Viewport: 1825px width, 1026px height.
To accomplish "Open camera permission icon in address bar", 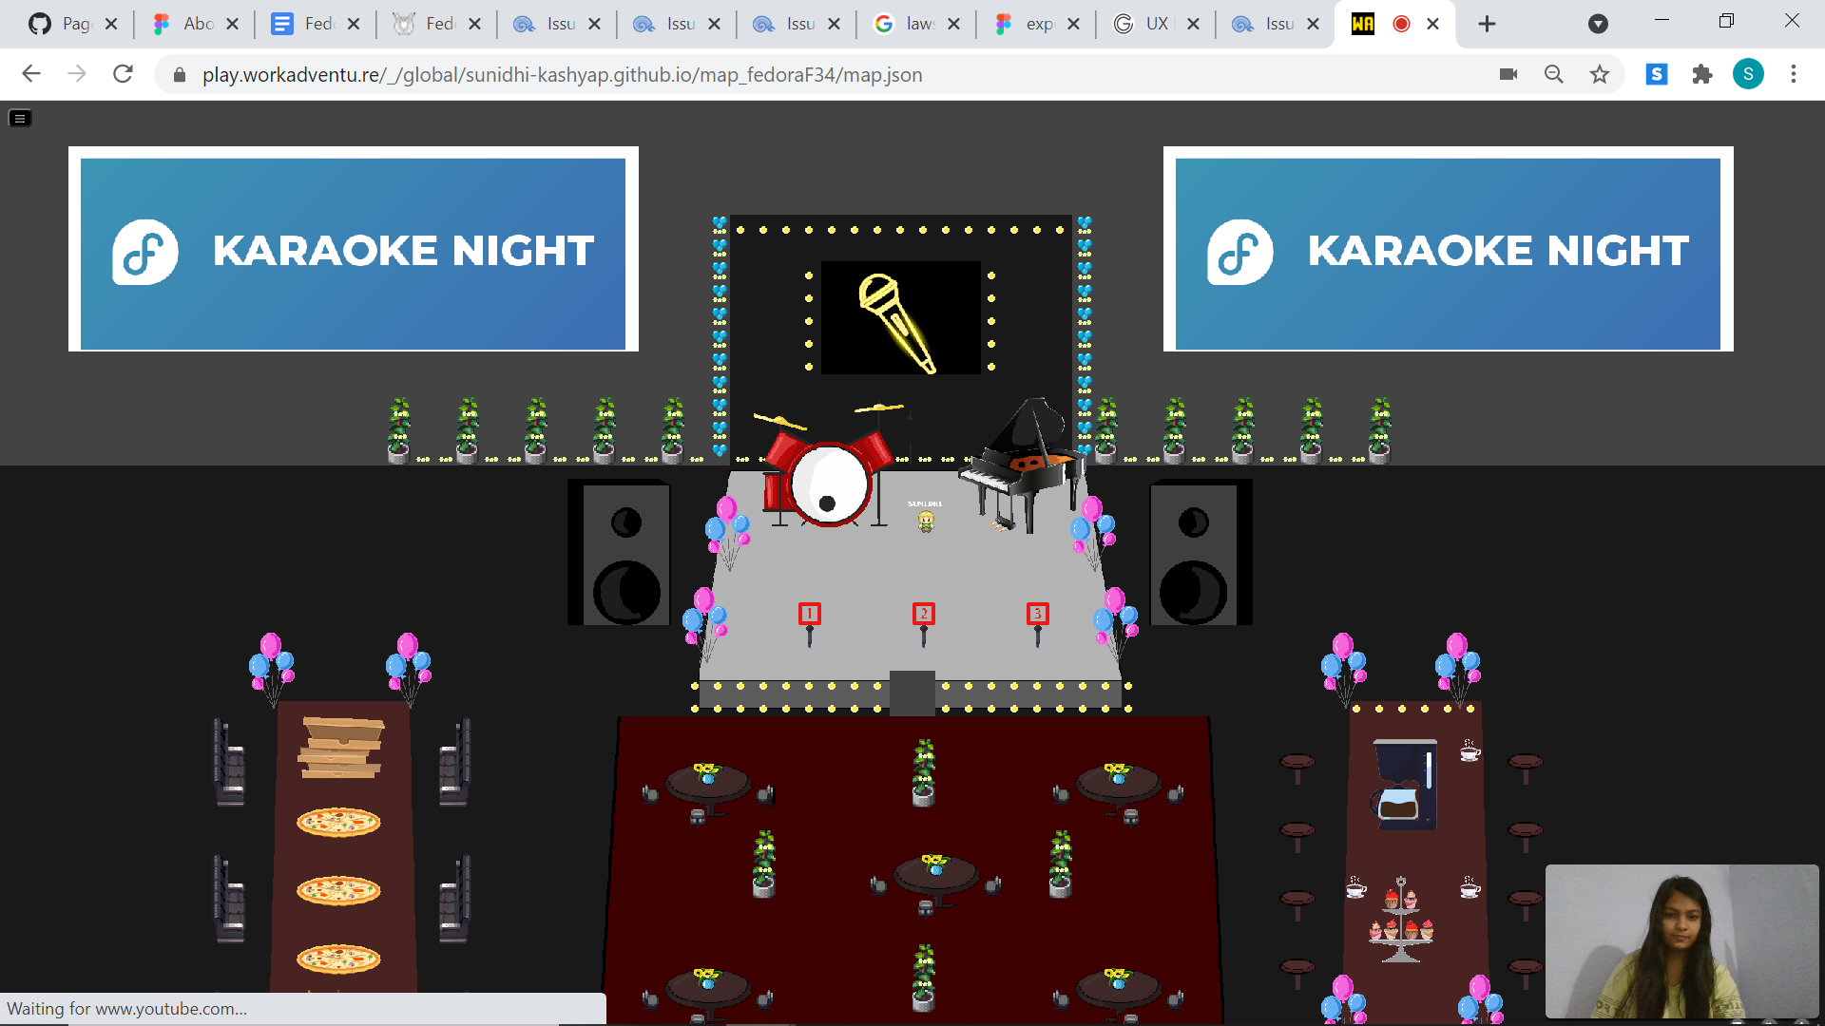I will (x=1508, y=74).
